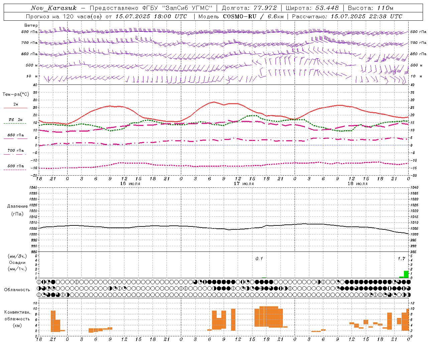Viewport: 428px width, 342px height.
Task: Click the dashed '850 гПа' temperature legend line
Action: pos(15,139)
